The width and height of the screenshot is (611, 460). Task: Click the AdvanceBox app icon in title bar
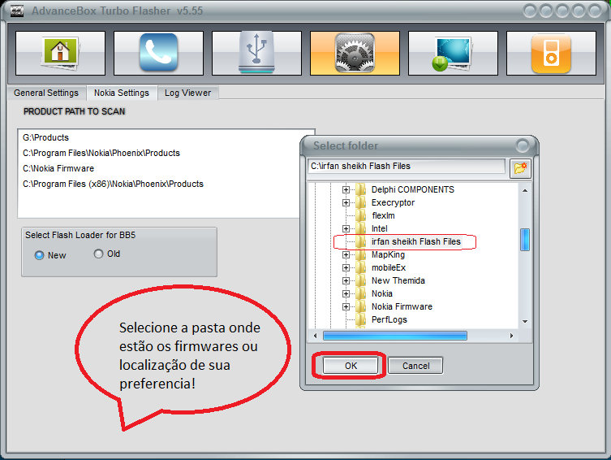[17, 11]
